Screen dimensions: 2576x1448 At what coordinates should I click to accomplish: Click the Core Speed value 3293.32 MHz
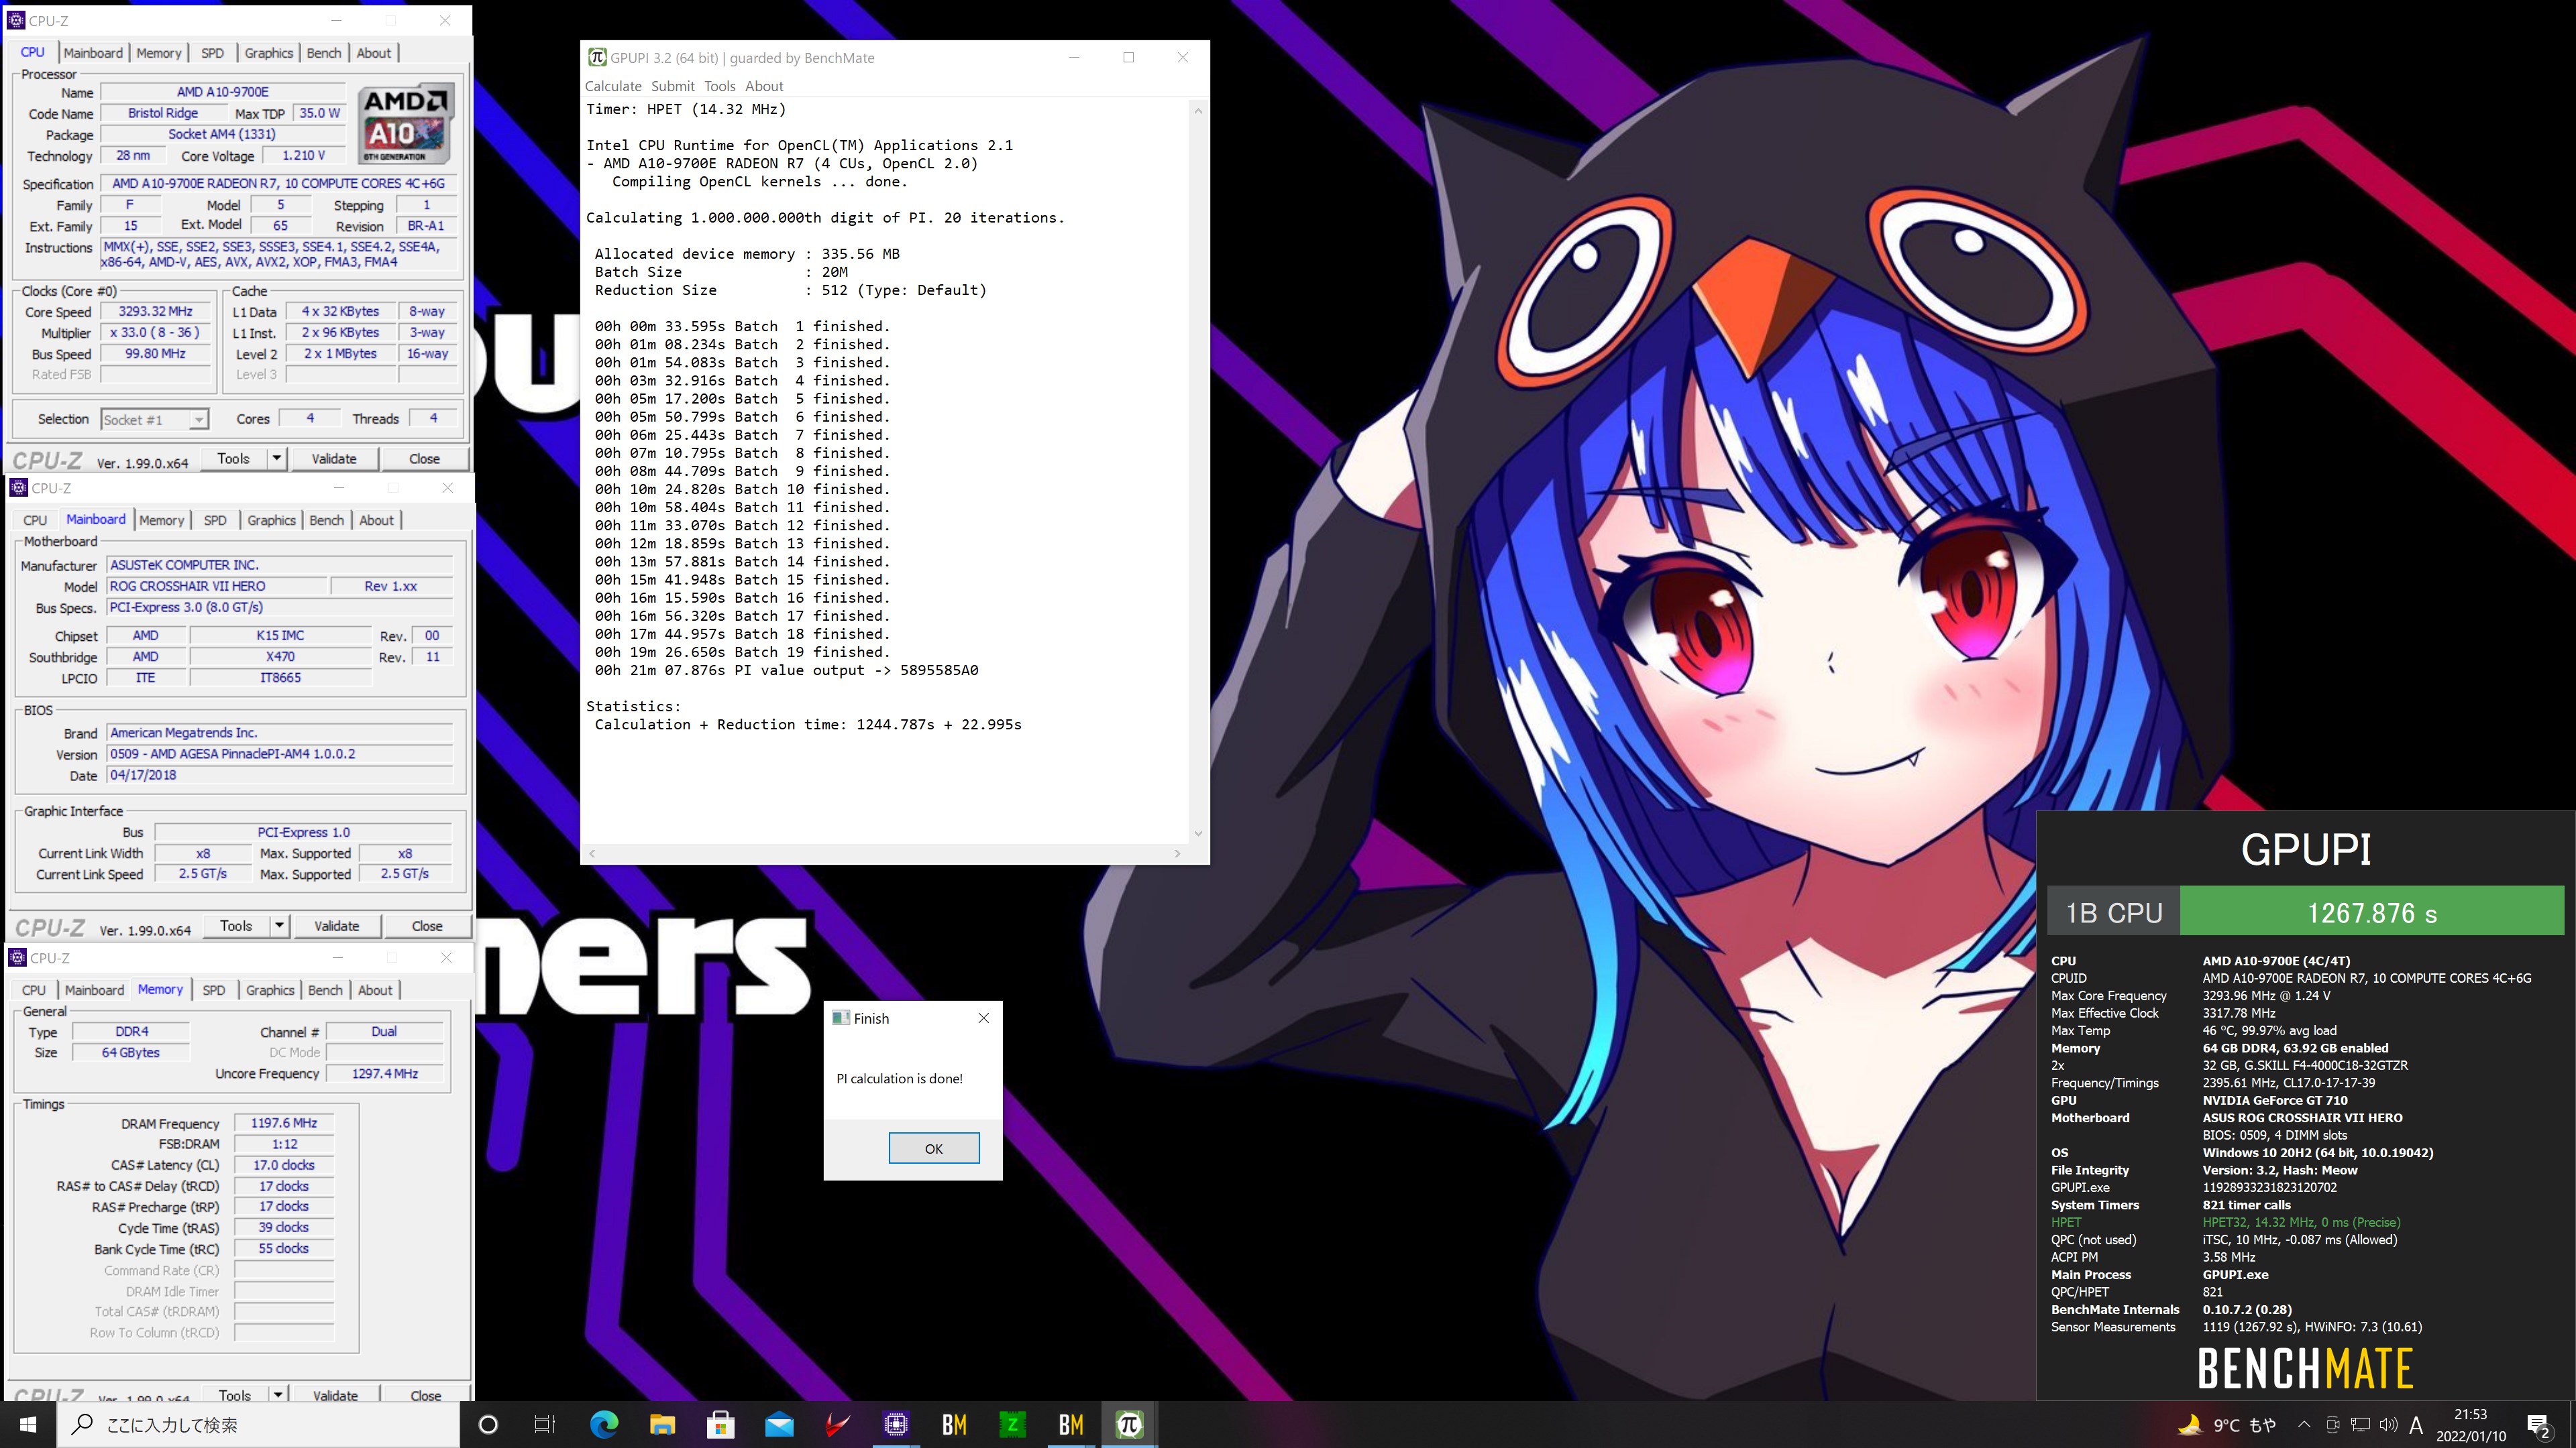pos(155,312)
